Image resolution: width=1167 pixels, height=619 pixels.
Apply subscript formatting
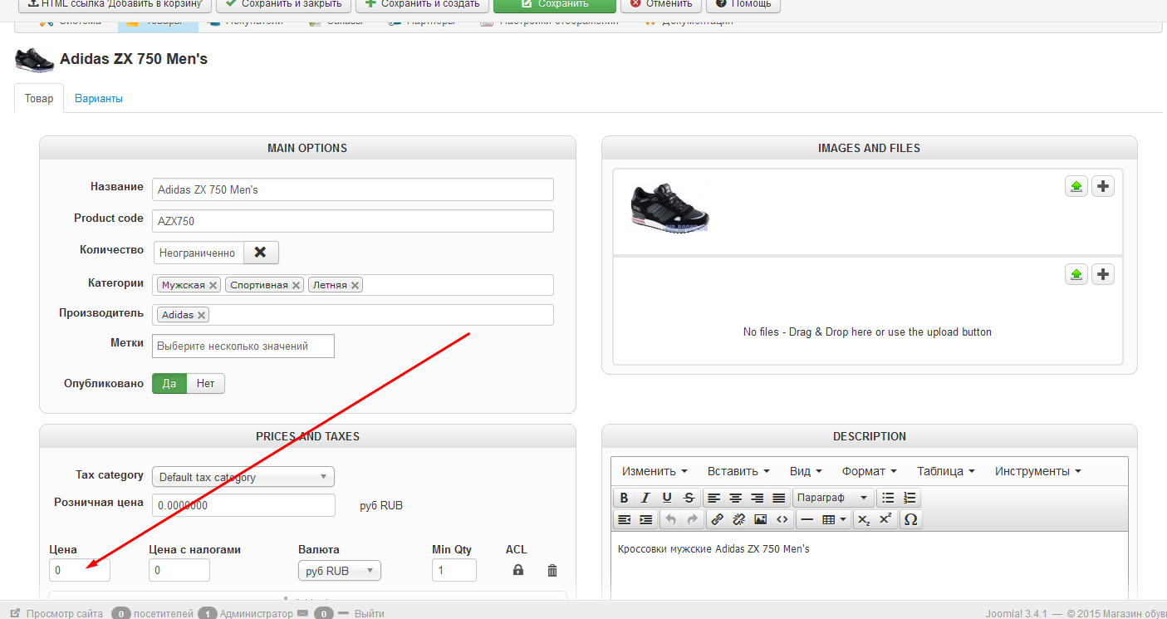(864, 519)
